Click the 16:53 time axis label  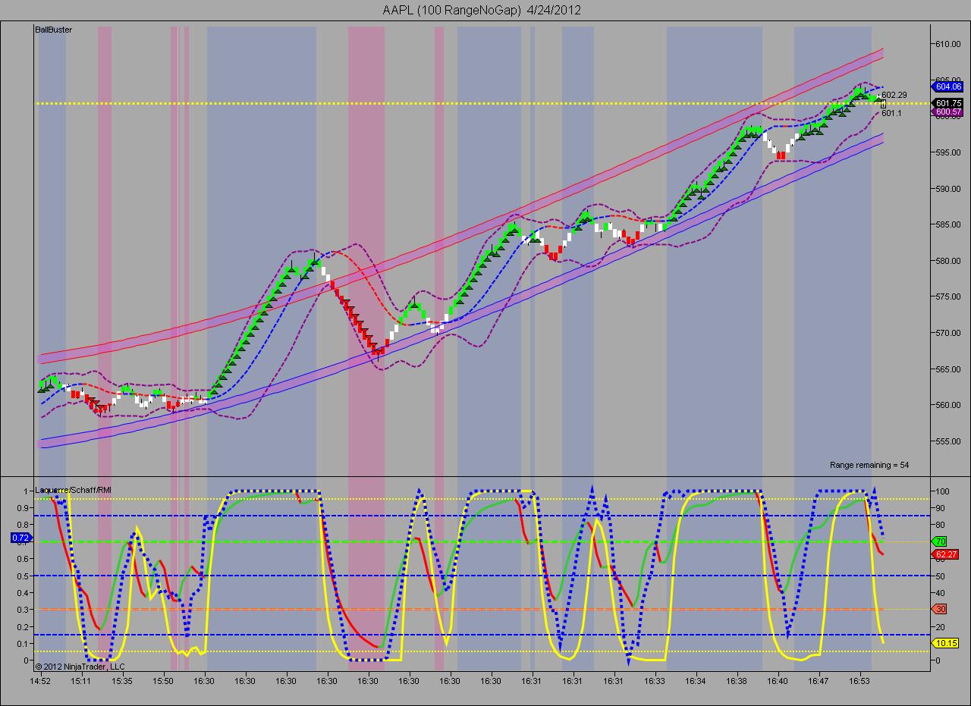coord(859,681)
